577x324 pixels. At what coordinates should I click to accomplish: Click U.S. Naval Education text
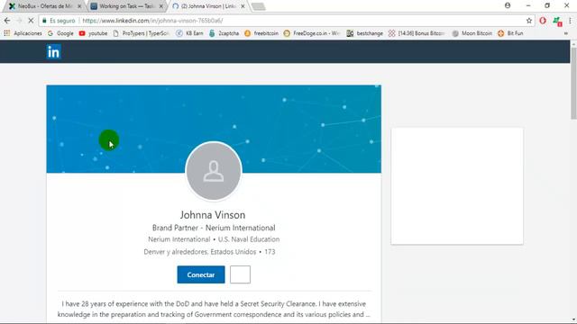click(249, 239)
